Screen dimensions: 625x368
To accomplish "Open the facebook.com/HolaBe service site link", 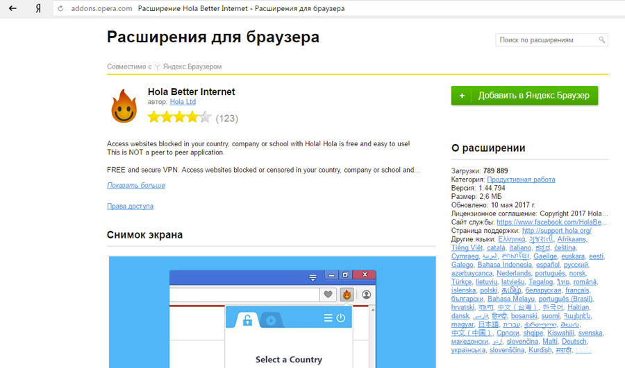I will click(x=551, y=222).
